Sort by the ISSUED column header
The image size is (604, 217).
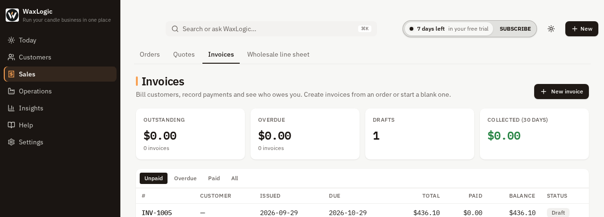270,196
